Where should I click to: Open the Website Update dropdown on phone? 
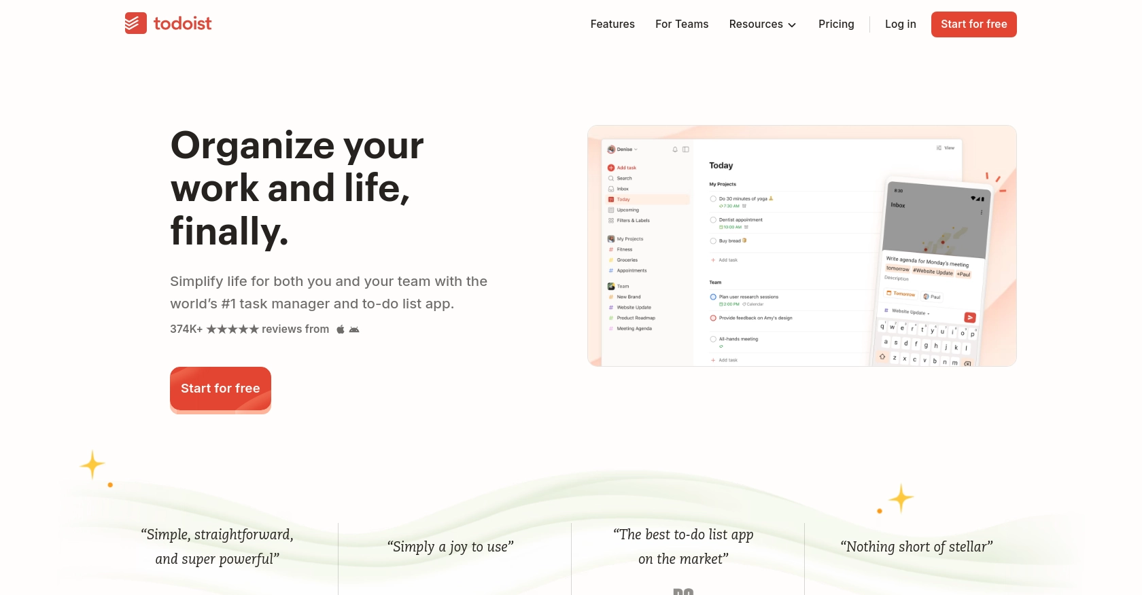[907, 312]
